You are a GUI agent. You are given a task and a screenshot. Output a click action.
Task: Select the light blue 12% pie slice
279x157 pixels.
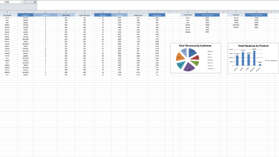click(184, 52)
